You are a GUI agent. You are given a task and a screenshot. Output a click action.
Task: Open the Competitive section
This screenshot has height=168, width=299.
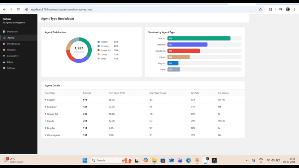coord(18,56)
